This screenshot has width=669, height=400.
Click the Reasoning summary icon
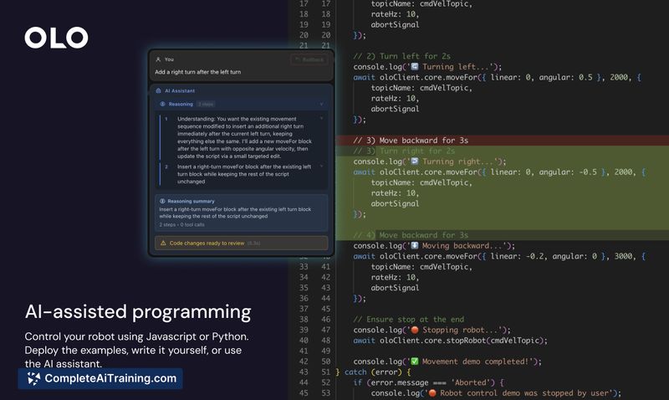[x=162, y=201]
